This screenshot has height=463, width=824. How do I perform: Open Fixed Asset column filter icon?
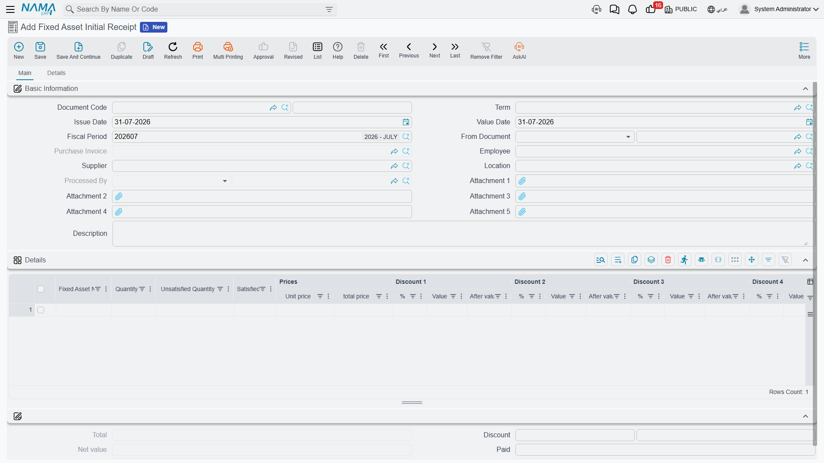click(98, 289)
